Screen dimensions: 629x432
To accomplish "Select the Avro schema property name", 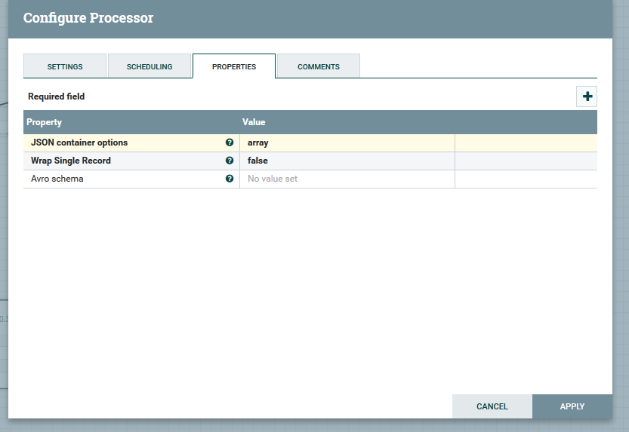I will [x=57, y=179].
